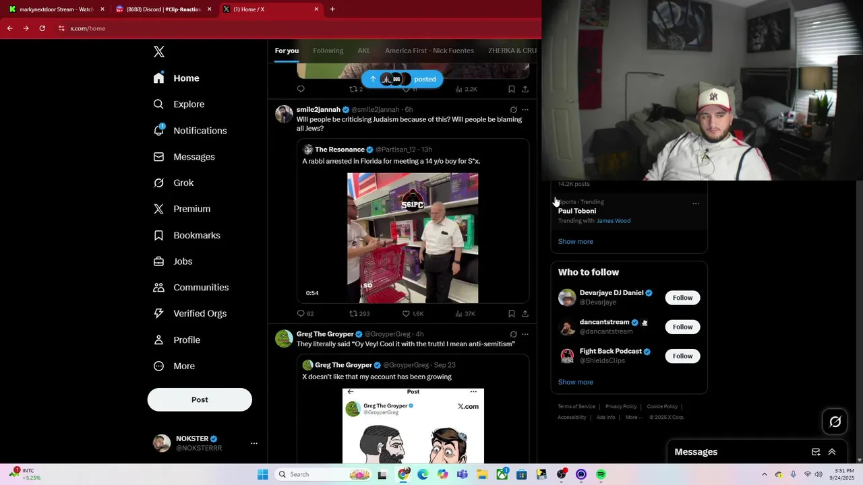Open options in the embedded Post screenshot

[x=473, y=391]
